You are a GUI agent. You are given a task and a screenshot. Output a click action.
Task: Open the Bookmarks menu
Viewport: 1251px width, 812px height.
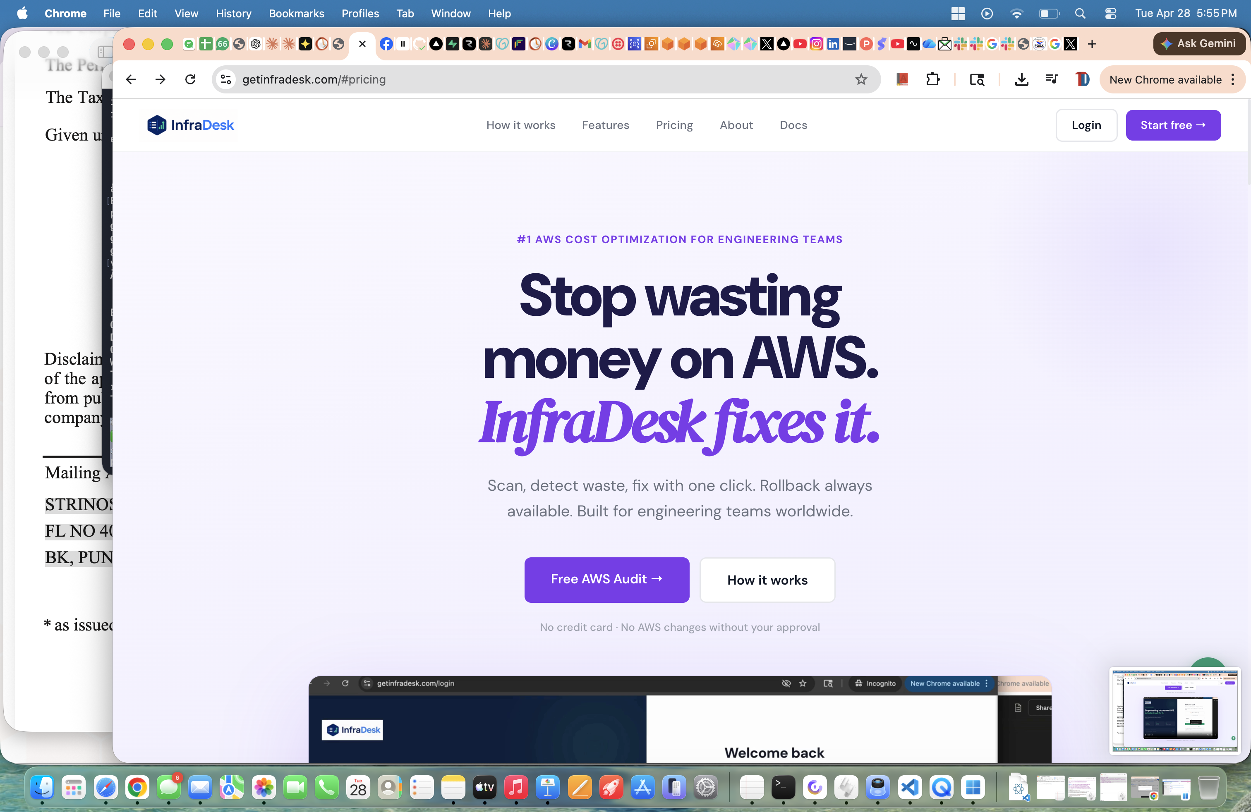point(297,14)
